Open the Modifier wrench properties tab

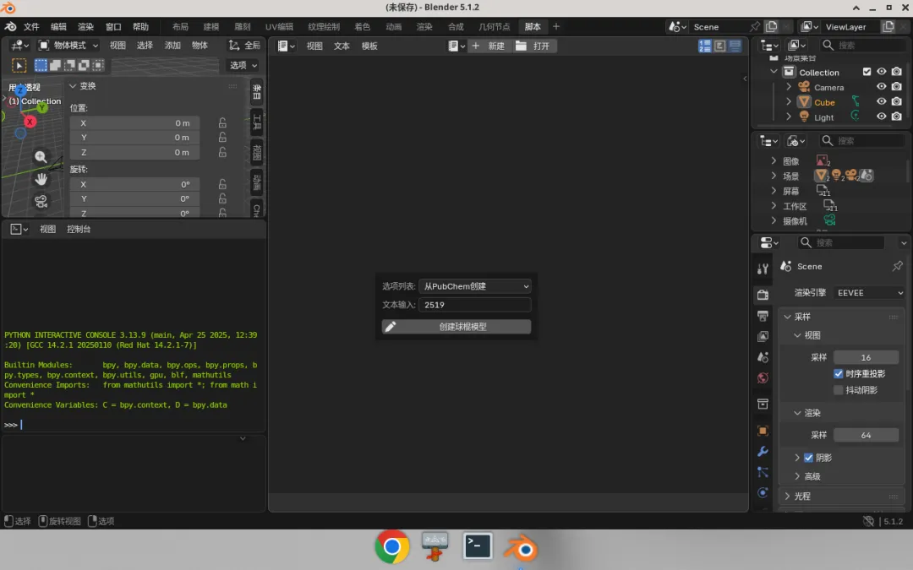coord(763,451)
